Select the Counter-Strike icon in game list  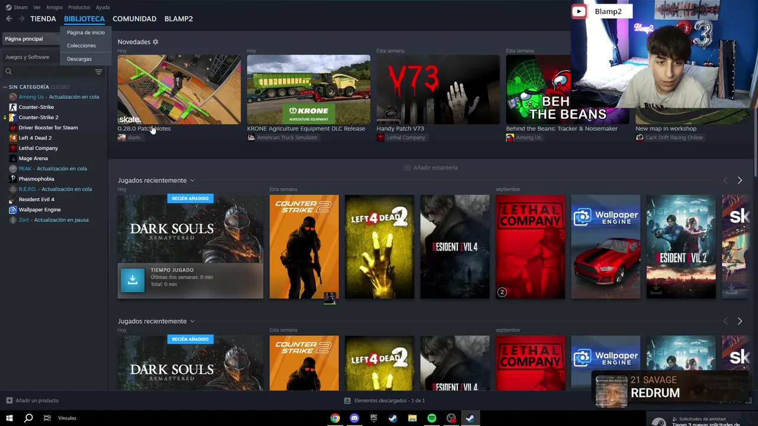[x=12, y=107]
